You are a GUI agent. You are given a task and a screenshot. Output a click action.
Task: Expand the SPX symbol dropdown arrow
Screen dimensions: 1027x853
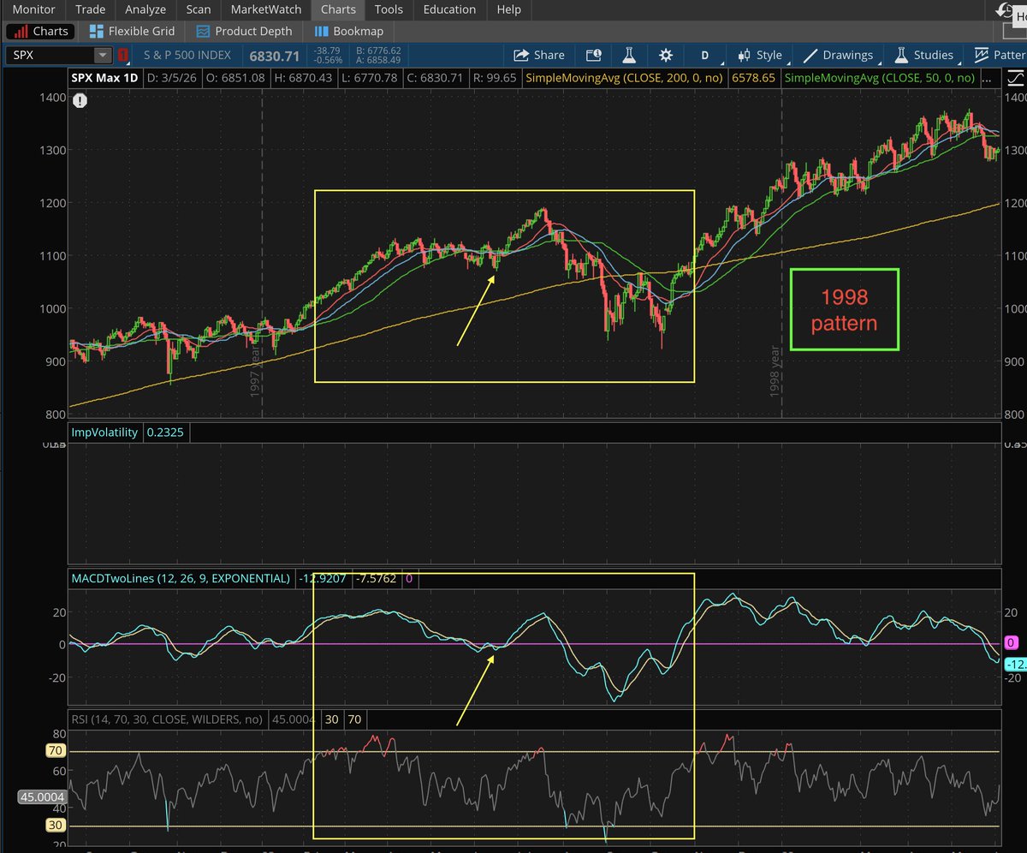pyautogui.click(x=103, y=55)
